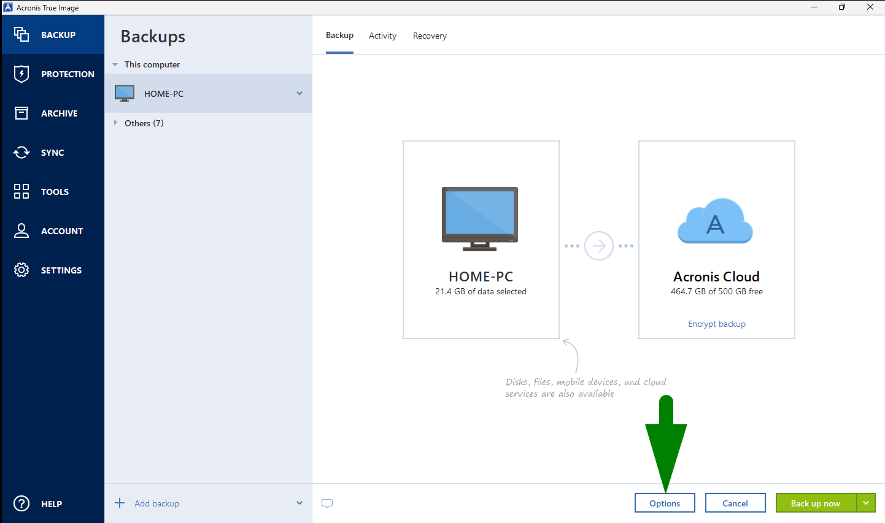Viewport: 885px width, 523px height.
Task: Collapse the This computer group
Action: (115, 64)
